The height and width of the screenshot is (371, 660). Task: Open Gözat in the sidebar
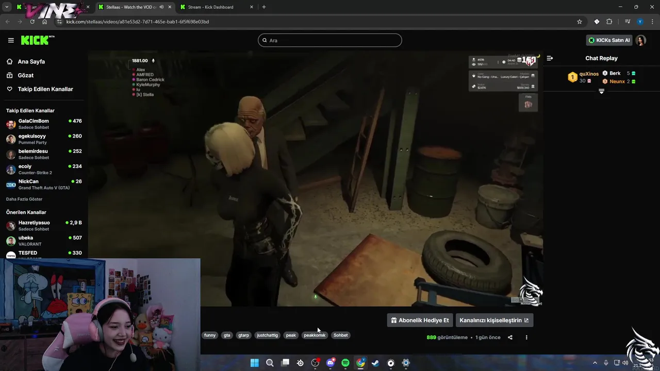26,75
